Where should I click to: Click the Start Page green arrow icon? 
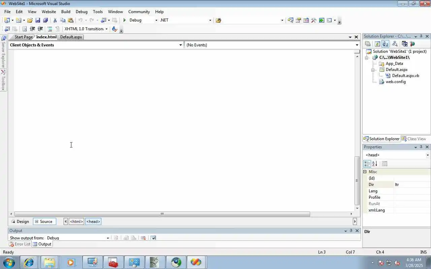pyautogui.click(x=322, y=20)
